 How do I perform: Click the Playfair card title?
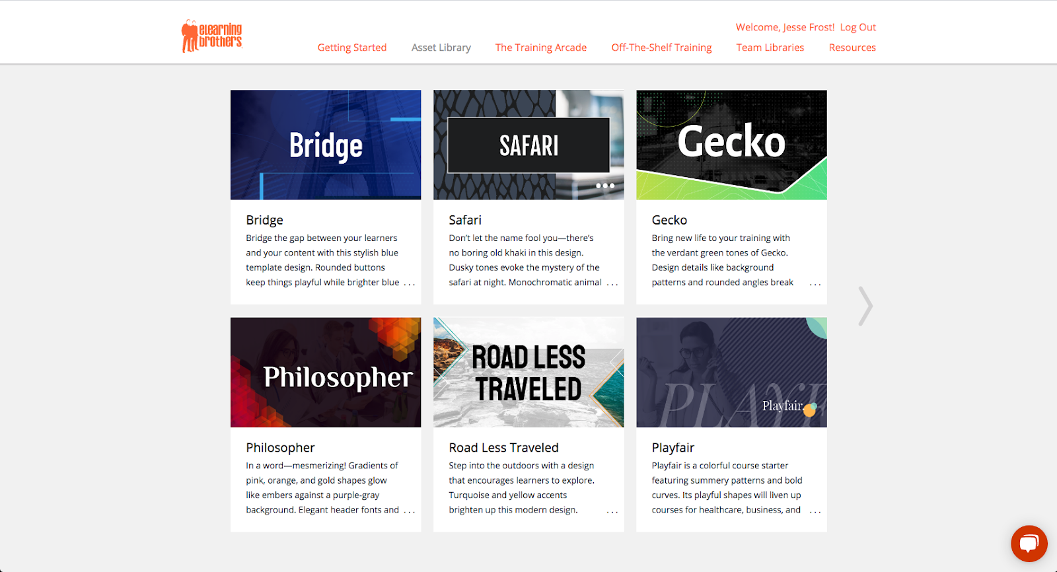(x=673, y=448)
